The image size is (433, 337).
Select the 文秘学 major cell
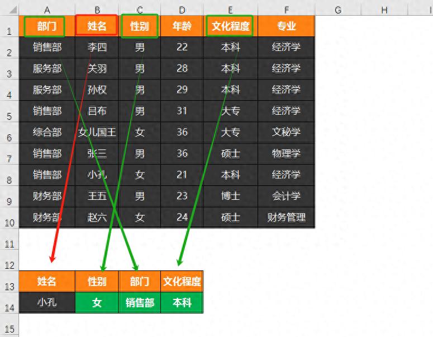286,133
